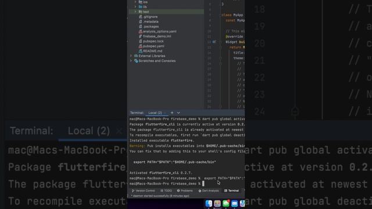Click 'Activated flutterfire_cli 0.2.7.' line
This screenshot has width=372, height=209.
pyautogui.click(x=161, y=173)
